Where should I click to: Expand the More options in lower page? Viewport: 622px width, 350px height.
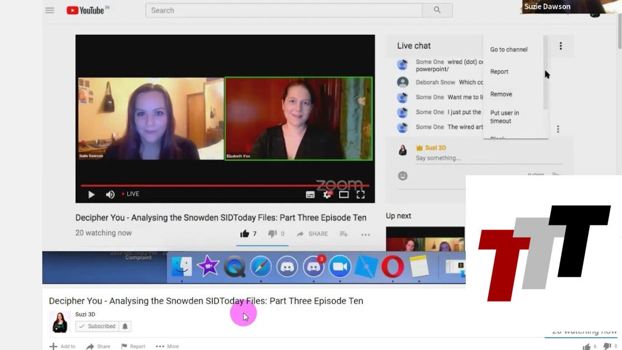(167, 346)
